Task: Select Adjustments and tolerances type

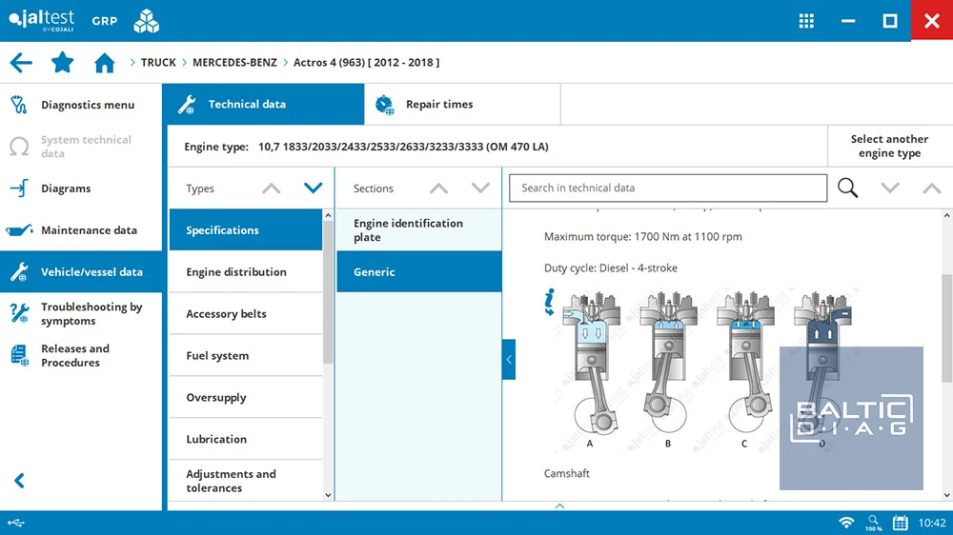Action: pyautogui.click(x=246, y=481)
